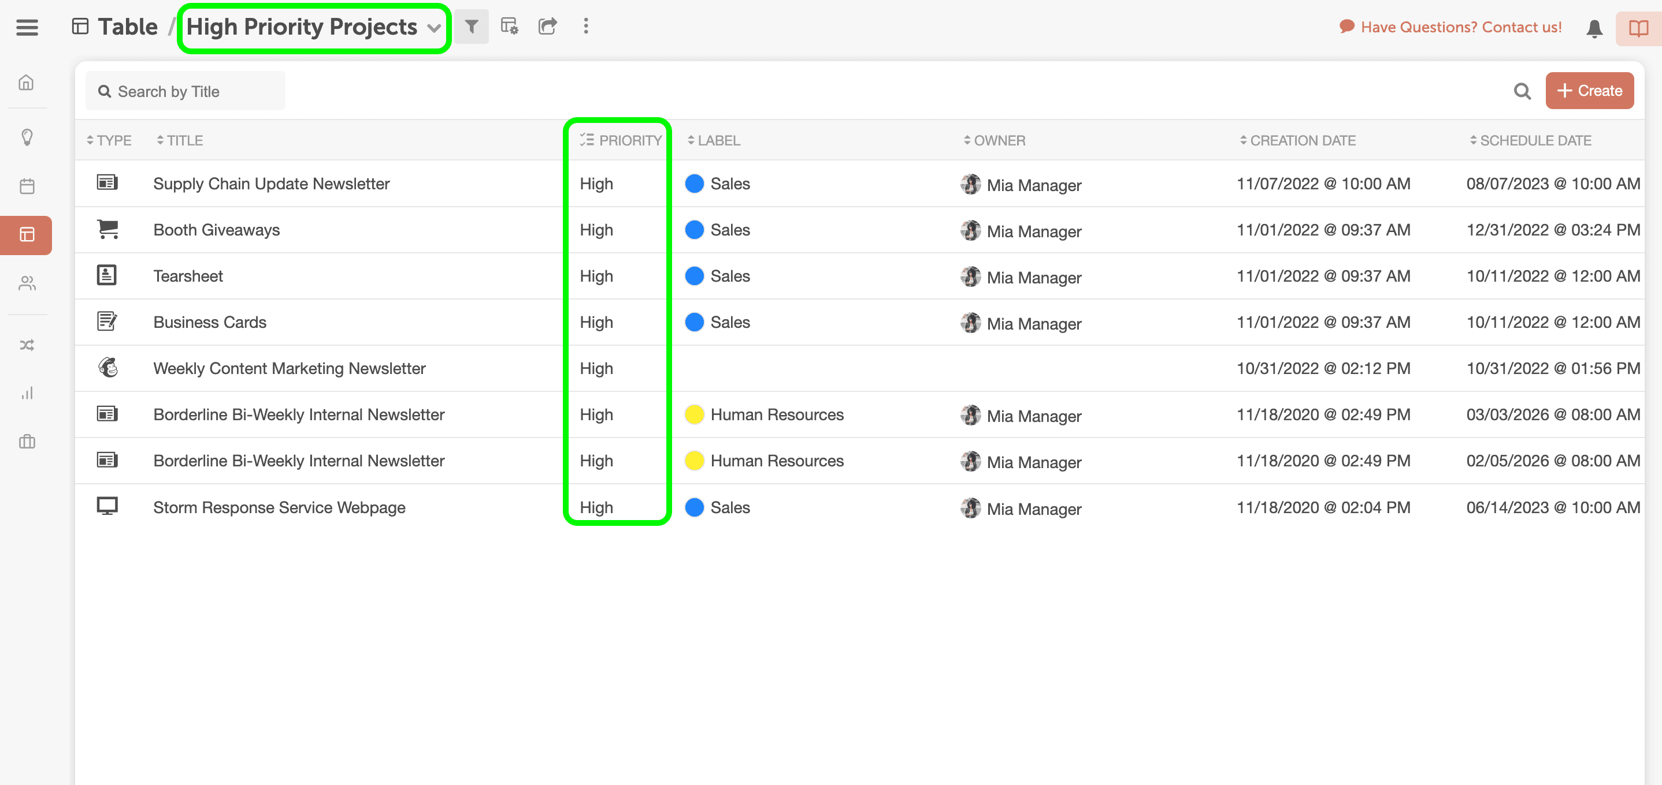This screenshot has width=1662, height=785.
Task: Sort by the OWNER column
Action: coord(994,140)
